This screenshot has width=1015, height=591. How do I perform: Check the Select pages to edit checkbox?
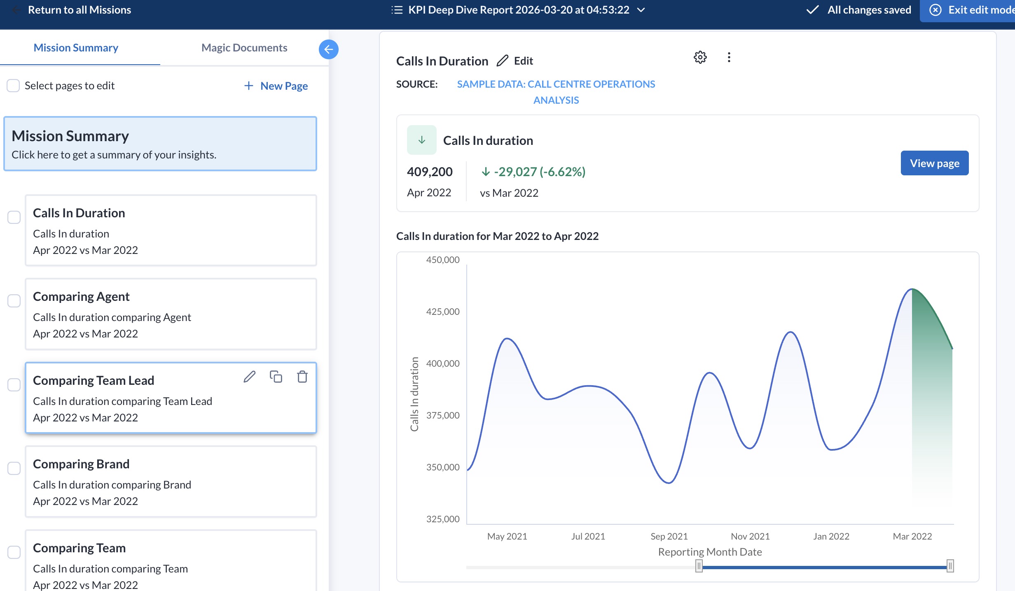[x=14, y=86]
